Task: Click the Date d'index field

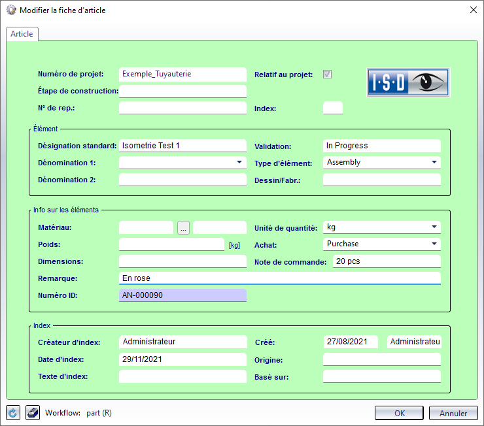Action: click(x=182, y=359)
